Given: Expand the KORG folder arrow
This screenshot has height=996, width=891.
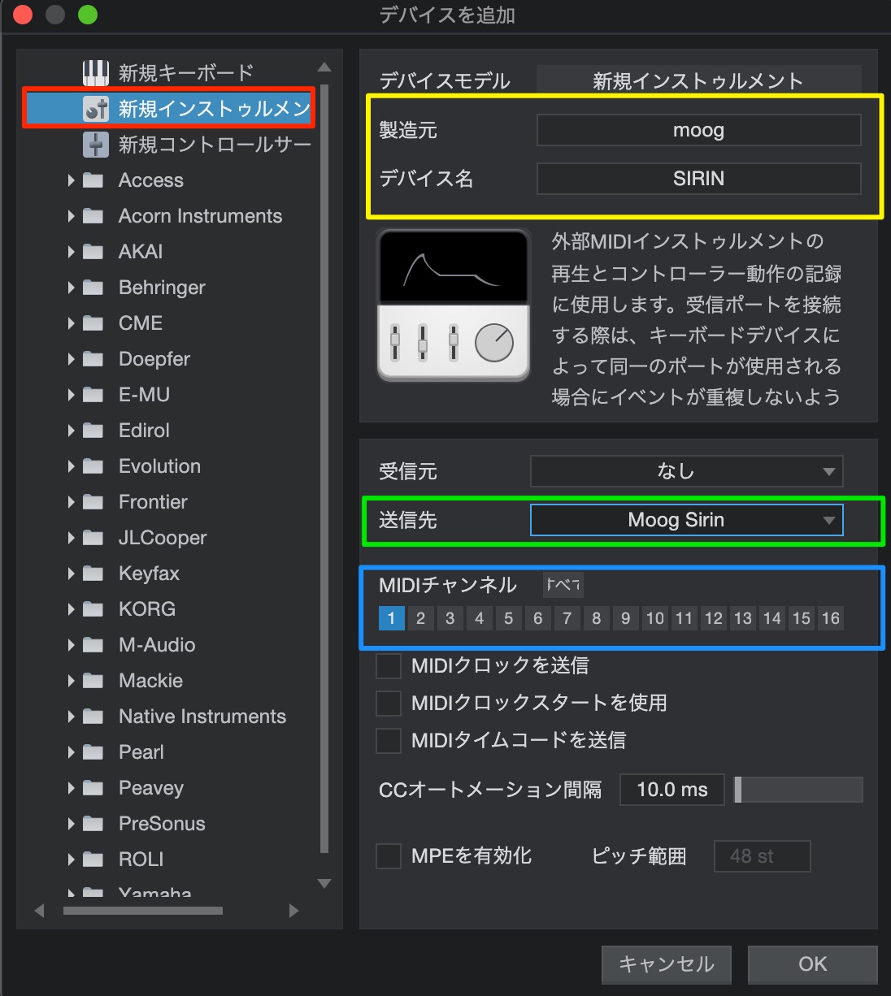Looking at the screenshot, I should pos(72,609).
